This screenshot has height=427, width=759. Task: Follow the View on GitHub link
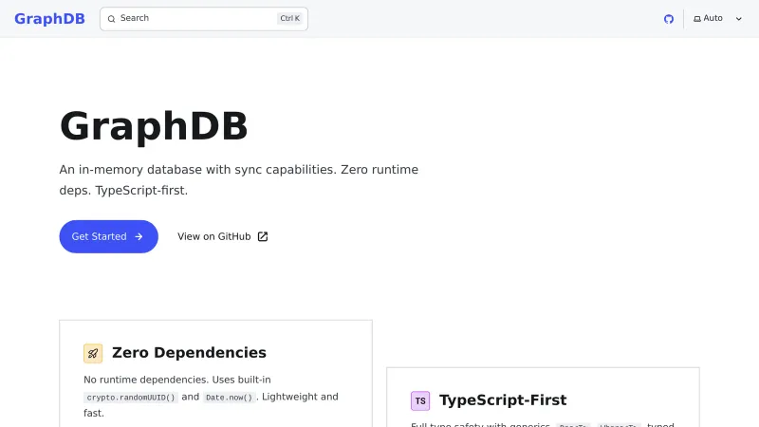click(x=214, y=236)
